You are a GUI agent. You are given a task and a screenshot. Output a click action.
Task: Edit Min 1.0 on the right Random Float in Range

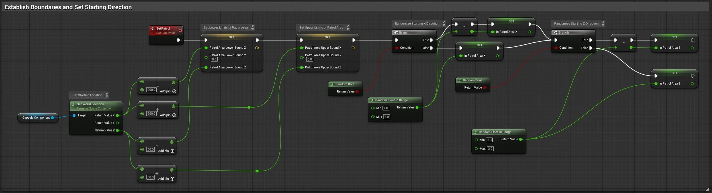pos(489,140)
